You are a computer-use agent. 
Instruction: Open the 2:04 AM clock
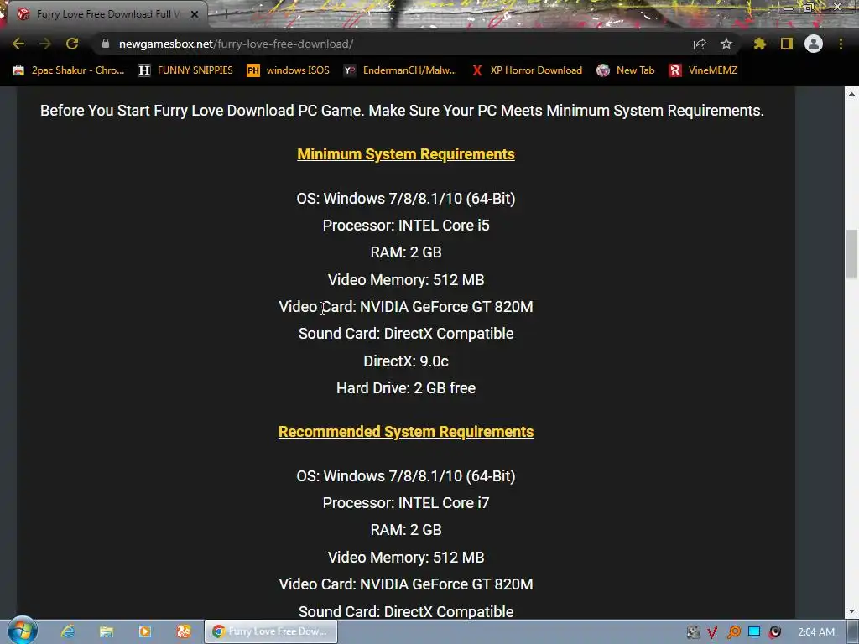click(x=816, y=632)
